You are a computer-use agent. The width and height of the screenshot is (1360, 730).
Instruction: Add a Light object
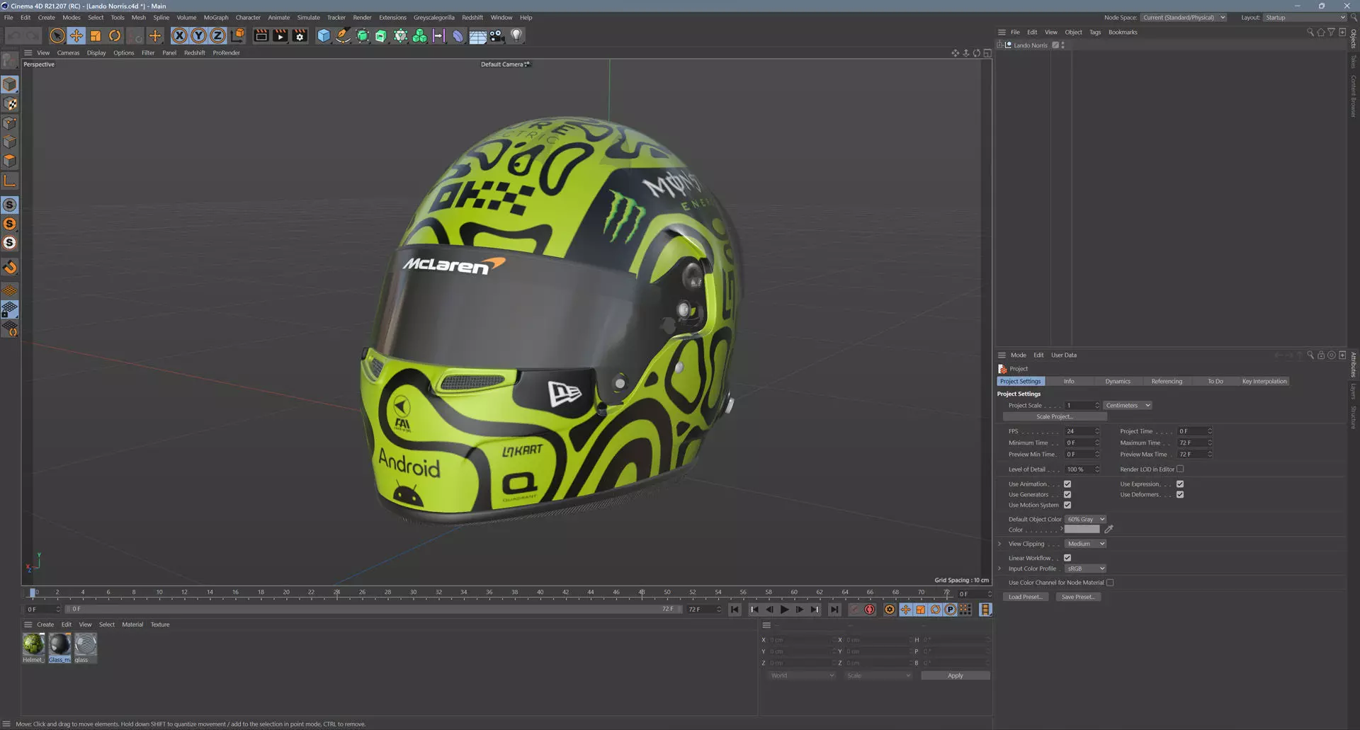(x=516, y=35)
